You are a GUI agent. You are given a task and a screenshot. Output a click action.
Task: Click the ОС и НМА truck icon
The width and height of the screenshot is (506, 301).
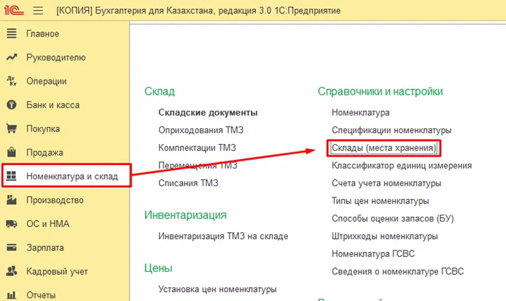12,223
